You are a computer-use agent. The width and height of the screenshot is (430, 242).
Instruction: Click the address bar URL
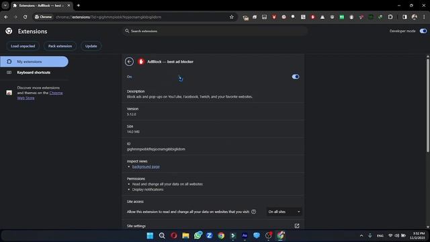click(108, 17)
